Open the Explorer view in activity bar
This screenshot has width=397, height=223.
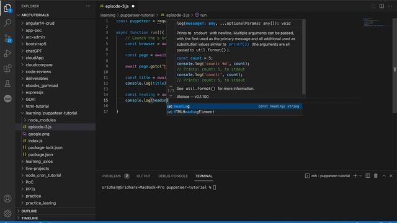tap(7, 8)
